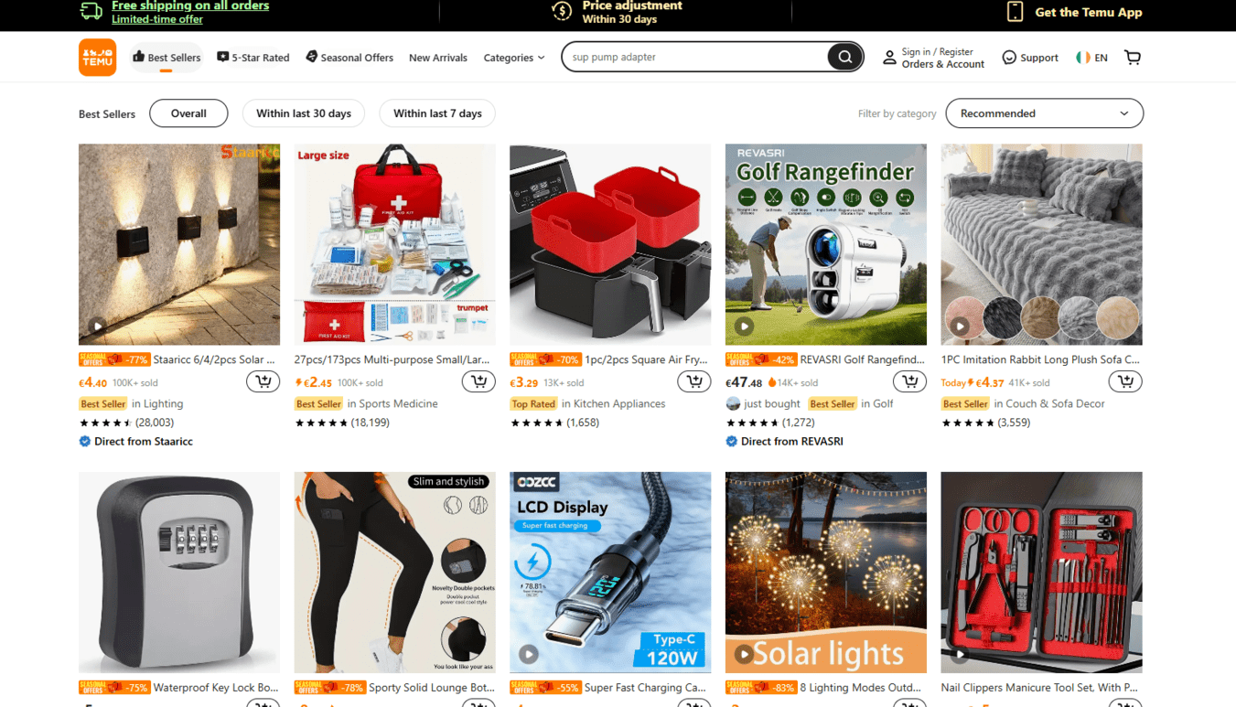
Task: Click the beige sofa cover color swatch
Action: coord(1117,318)
